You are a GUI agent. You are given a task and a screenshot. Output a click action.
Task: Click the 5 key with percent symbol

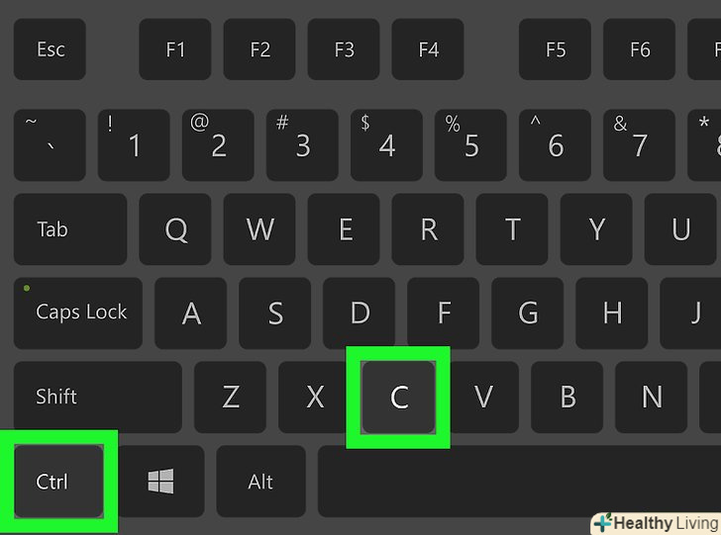470,145
